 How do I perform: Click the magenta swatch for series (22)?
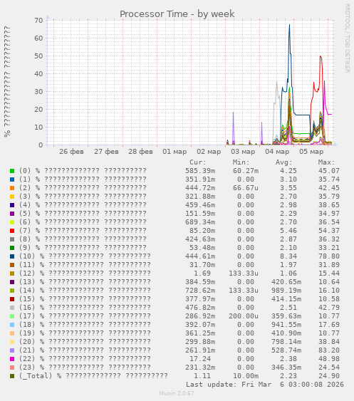point(12,359)
